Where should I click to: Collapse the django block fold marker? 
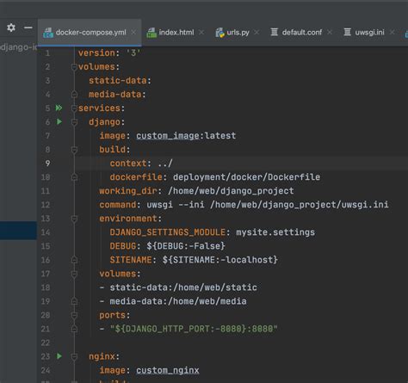coord(74,122)
